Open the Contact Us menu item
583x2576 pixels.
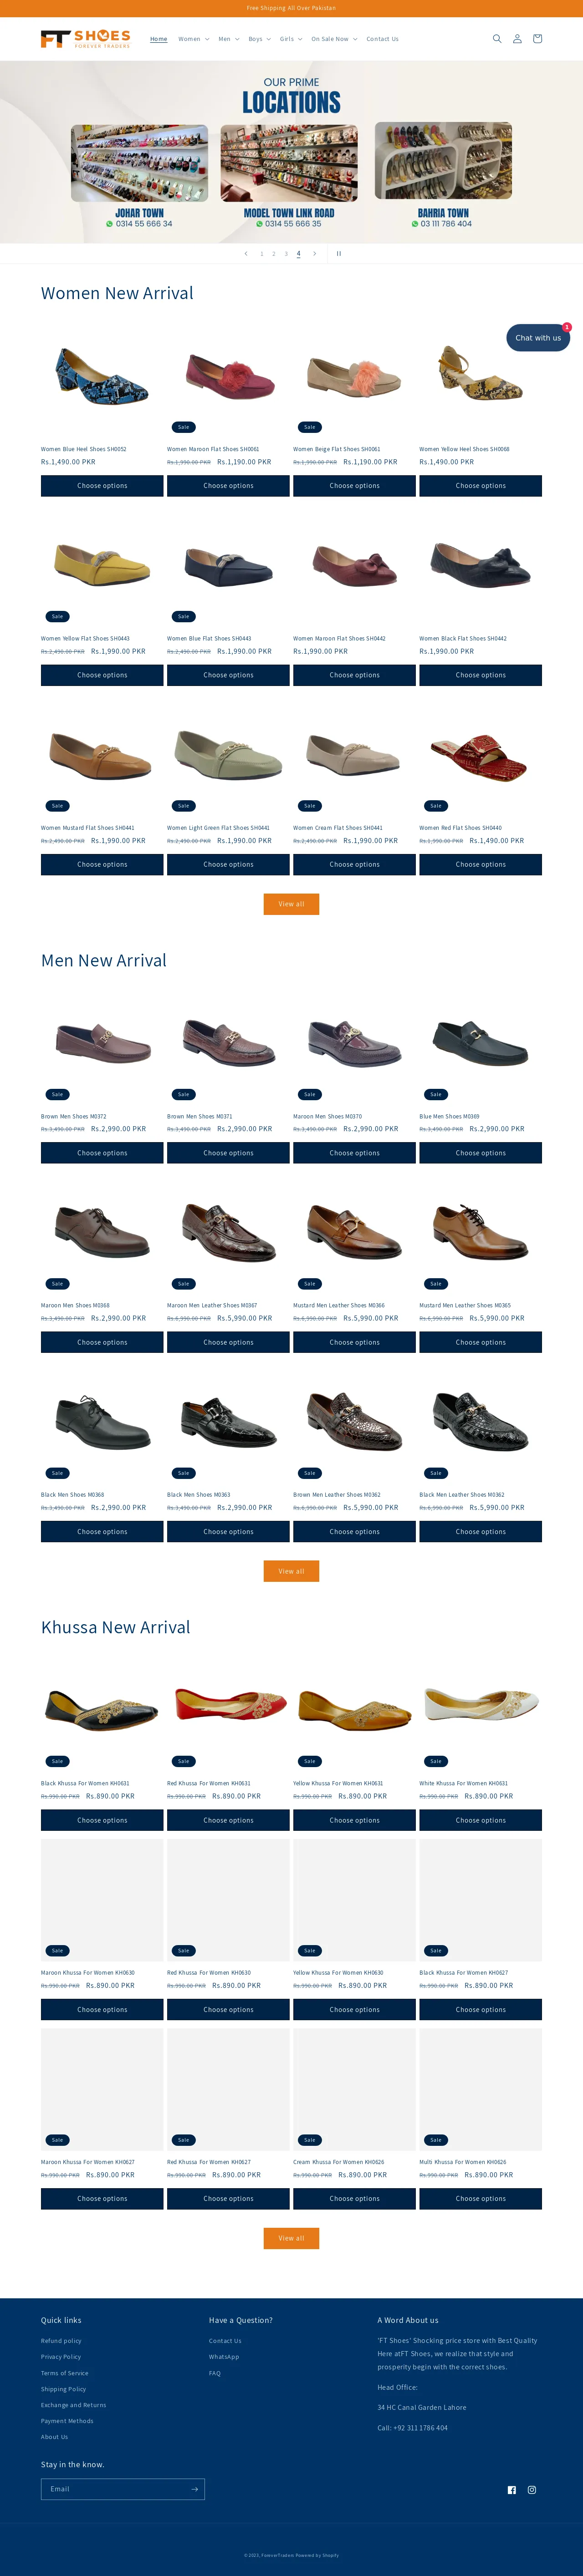[x=382, y=39]
